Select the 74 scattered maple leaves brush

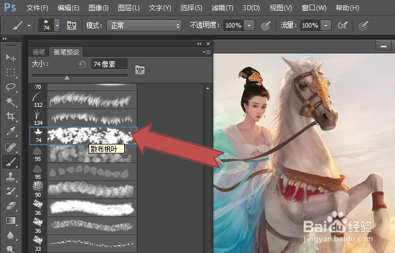click(83, 136)
